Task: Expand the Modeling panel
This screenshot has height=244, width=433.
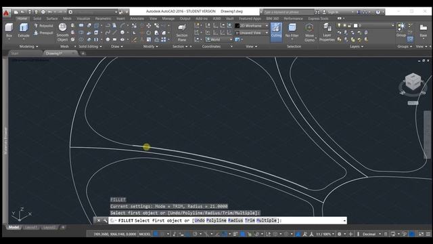Action: tap(28, 47)
